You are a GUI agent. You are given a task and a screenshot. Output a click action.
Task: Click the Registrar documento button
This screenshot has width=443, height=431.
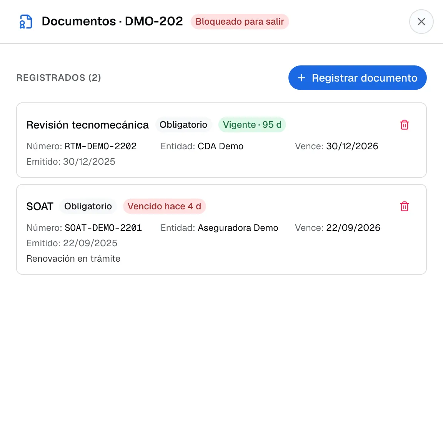(x=357, y=78)
